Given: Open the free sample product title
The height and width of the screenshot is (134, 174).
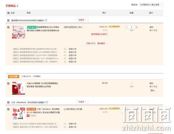Looking at the screenshot, I should pos(42,85).
